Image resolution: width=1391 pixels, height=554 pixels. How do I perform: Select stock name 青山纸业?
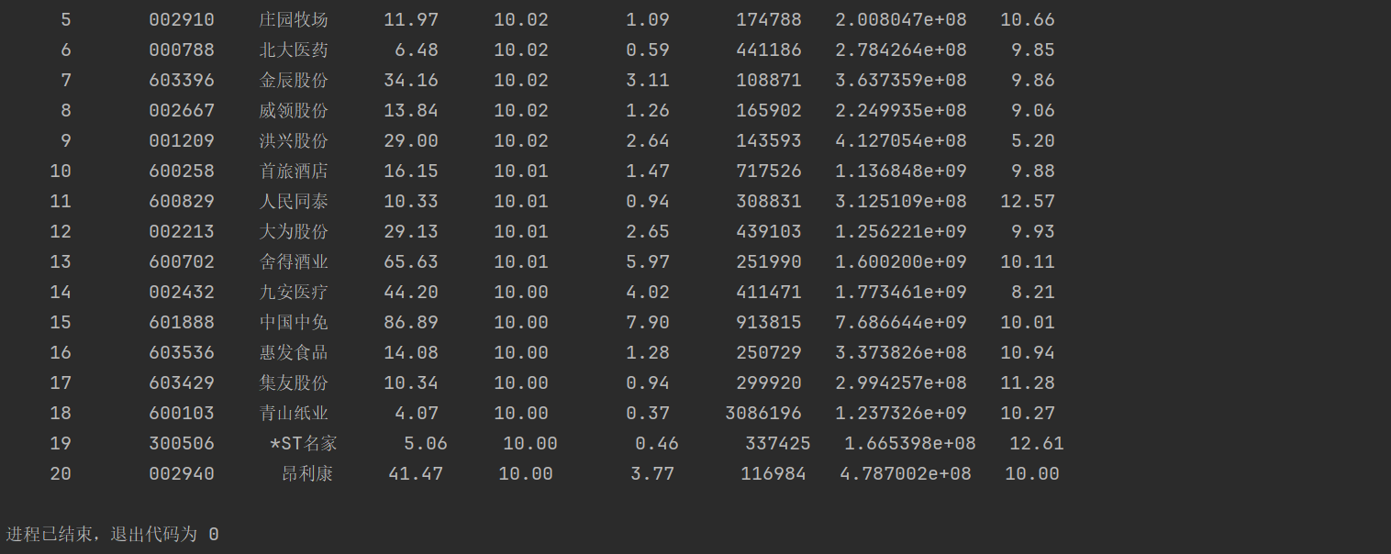point(294,413)
